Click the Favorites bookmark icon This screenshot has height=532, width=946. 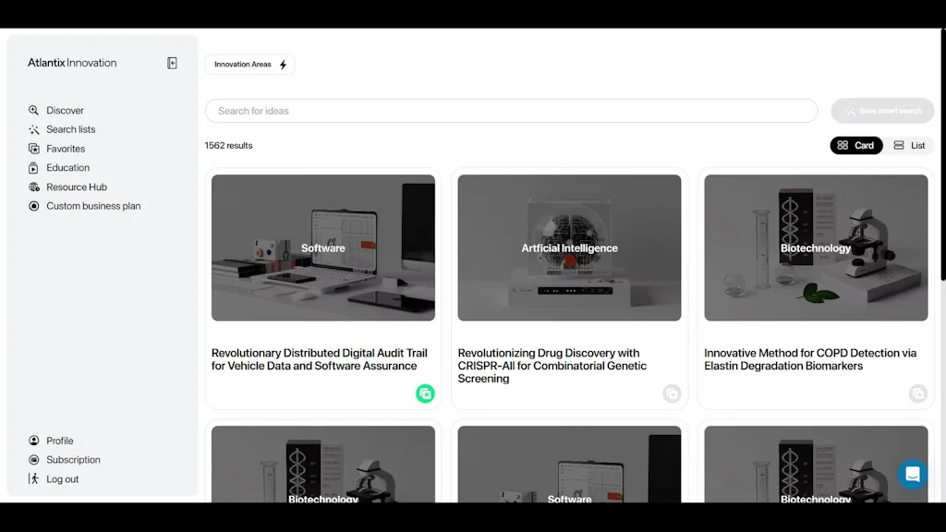click(33, 149)
